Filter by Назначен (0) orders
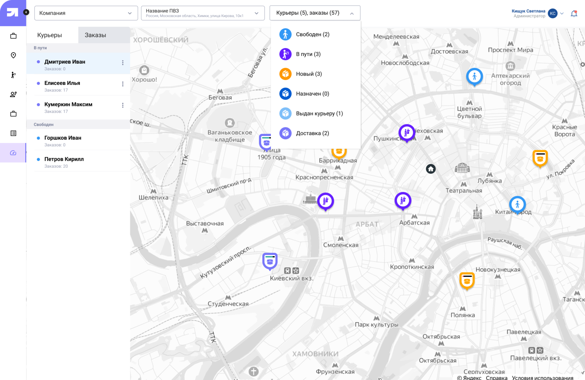The image size is (585, 380). pyautogui.click(x=315, y=94)
